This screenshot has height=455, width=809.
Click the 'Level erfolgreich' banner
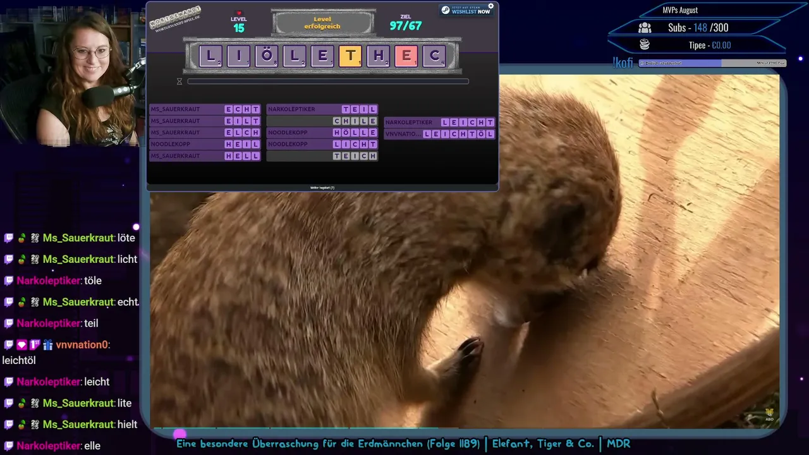pyautogui.click(x=322, y=23)
